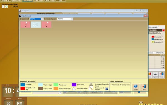Click the Imprimir printer icon

[x=155, y=75]
